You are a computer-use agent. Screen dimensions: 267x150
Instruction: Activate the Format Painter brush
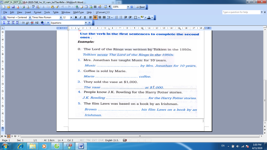(57, 7)
